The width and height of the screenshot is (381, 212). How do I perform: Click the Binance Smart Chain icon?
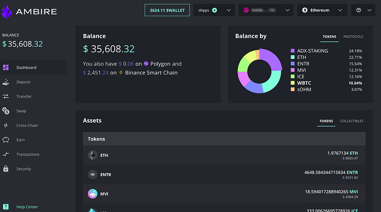click(x=121, y=73)
